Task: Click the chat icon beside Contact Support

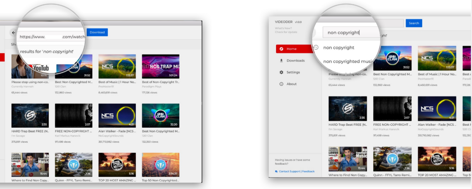Action: 276,171
